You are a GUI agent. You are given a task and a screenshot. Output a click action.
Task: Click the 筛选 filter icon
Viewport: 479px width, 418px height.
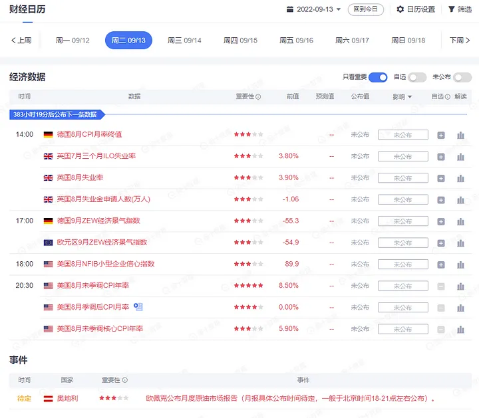[452, 9]
